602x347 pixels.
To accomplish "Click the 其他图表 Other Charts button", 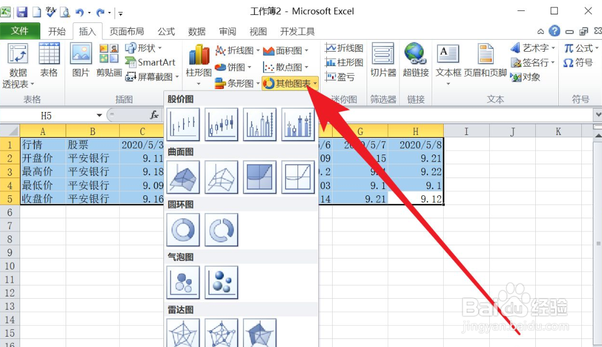I will (x=290, y=83).
